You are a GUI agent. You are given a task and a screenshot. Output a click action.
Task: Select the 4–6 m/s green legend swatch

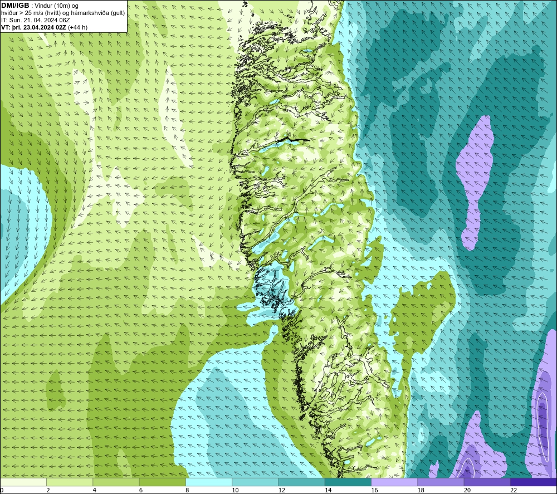116,482
